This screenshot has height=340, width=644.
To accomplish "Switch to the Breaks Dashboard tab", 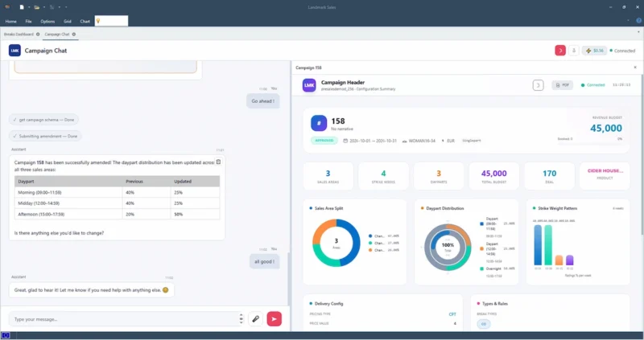I will coord(19,34).
